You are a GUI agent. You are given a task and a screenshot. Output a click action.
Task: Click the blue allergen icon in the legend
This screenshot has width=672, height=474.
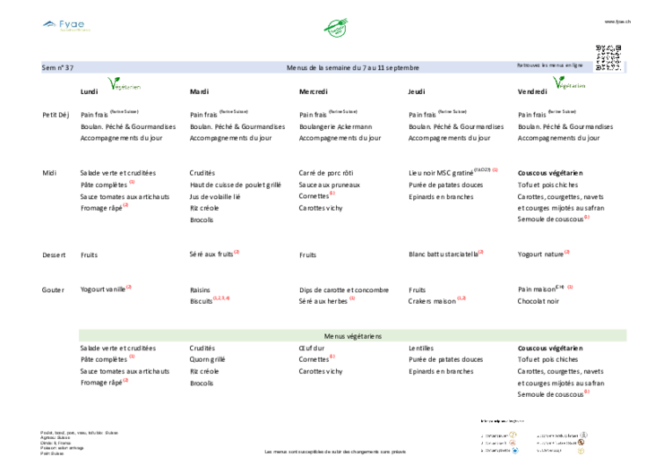pyautogui.click(x=515, y=451)
